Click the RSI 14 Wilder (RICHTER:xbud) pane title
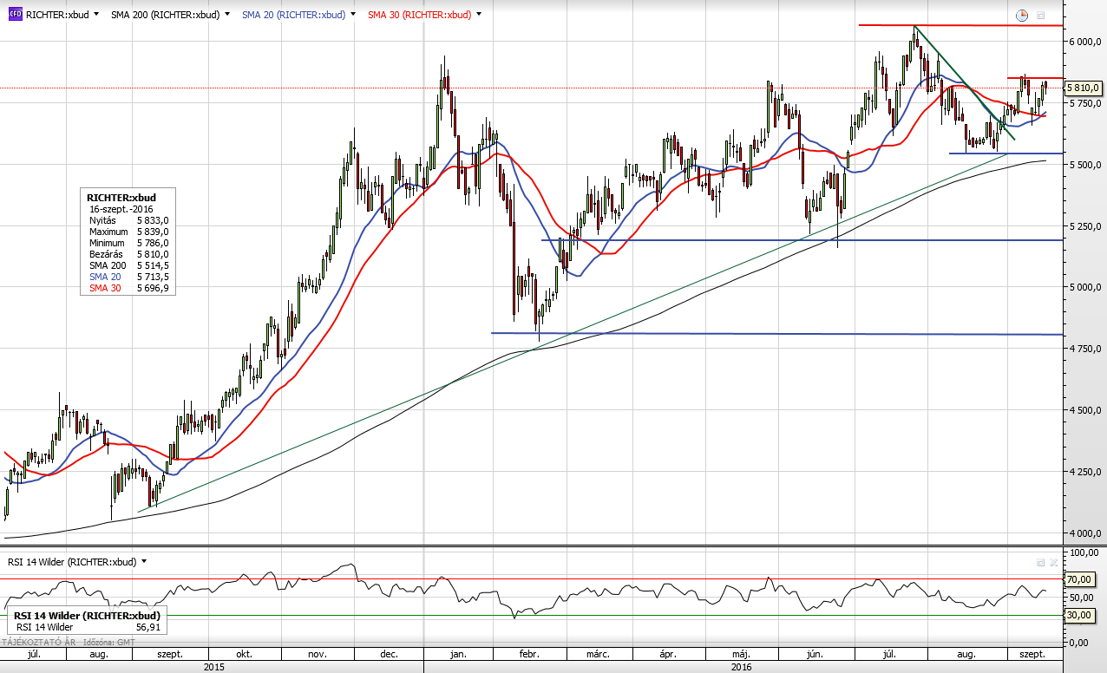 coord(72,562)
